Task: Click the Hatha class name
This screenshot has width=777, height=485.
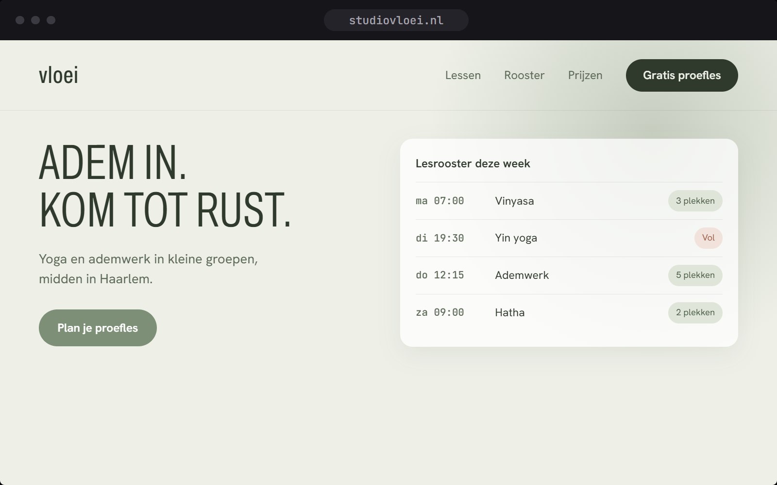Action: (x=509, y=312)
